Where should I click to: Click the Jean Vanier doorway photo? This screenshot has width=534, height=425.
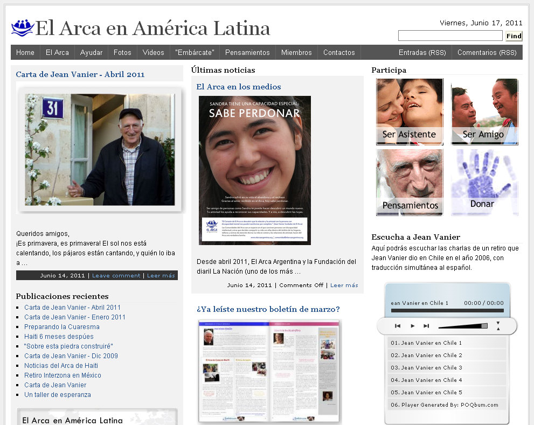[x=100, y=150]
